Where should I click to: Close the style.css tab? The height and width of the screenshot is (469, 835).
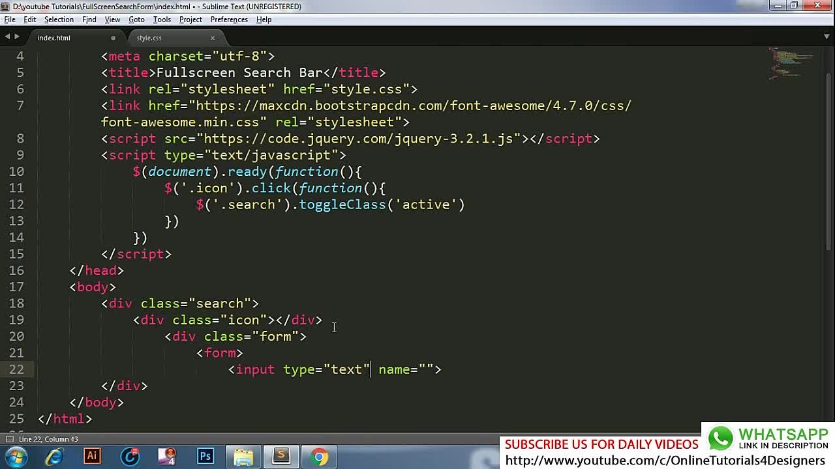(x=212, y=38)
